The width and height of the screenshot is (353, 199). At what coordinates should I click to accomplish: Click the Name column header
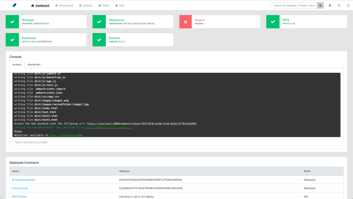tap(15, 171)
